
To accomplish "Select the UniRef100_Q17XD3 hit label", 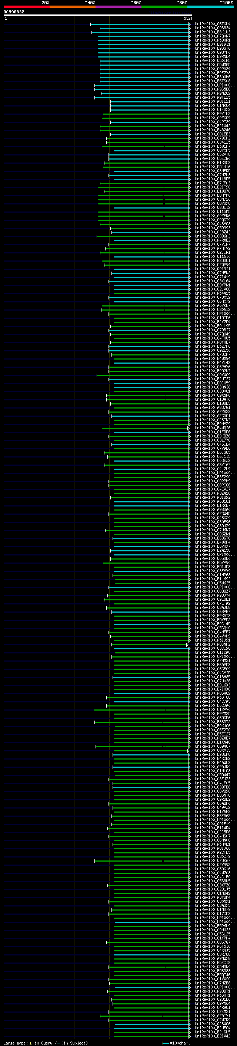I will click(x=212, y=913).
